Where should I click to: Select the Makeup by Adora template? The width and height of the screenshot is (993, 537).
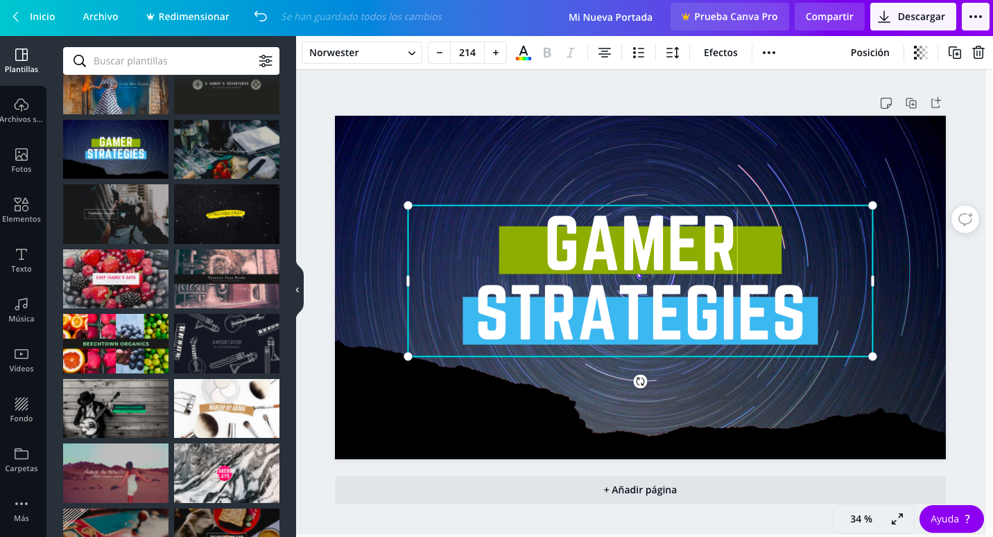[227, 408]
